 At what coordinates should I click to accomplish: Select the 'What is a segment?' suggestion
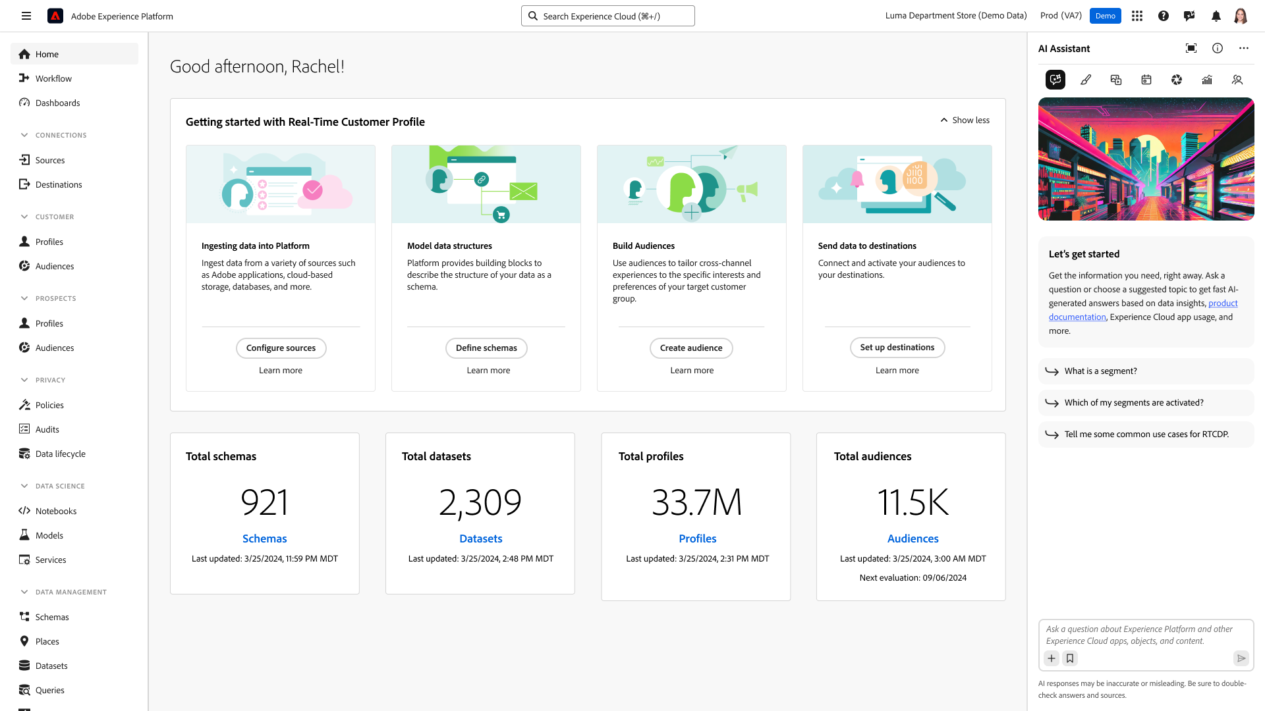coord(1100,371)
